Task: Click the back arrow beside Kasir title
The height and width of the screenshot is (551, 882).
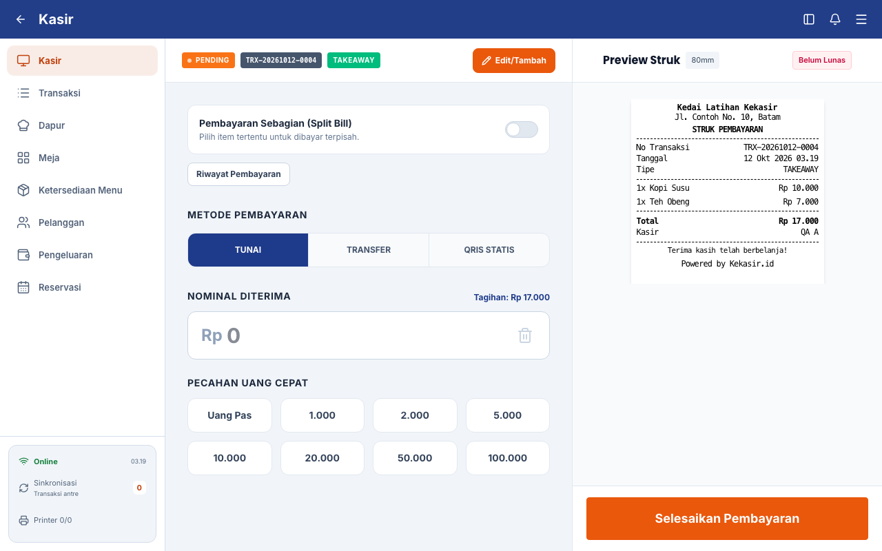Action: click(21, 19)
